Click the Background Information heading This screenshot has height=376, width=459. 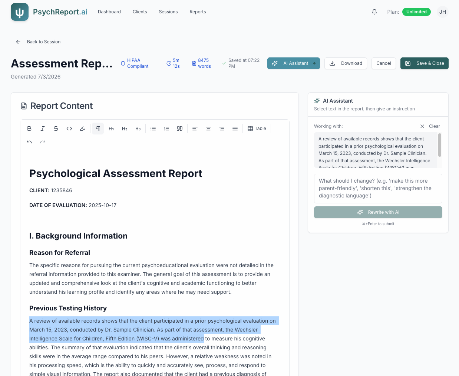[78, 236]
